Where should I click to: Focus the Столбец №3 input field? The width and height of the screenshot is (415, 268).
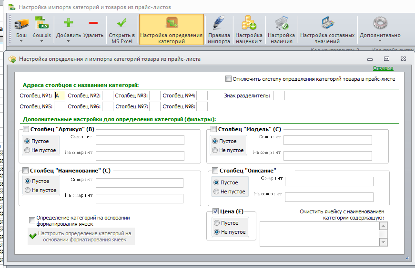155,96
